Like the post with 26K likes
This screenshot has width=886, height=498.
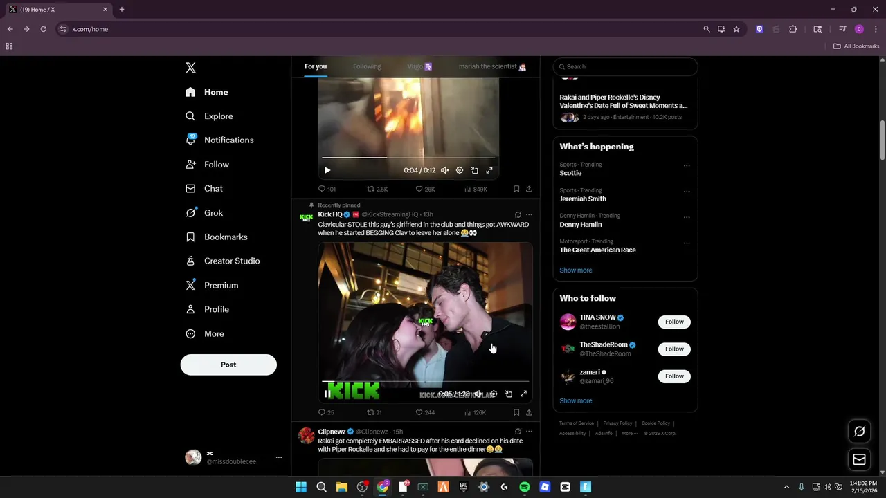pyautogui.click(x=425, y=189)
